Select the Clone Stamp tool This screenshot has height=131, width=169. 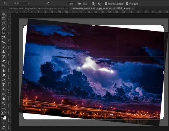click(x=3, y=52)
